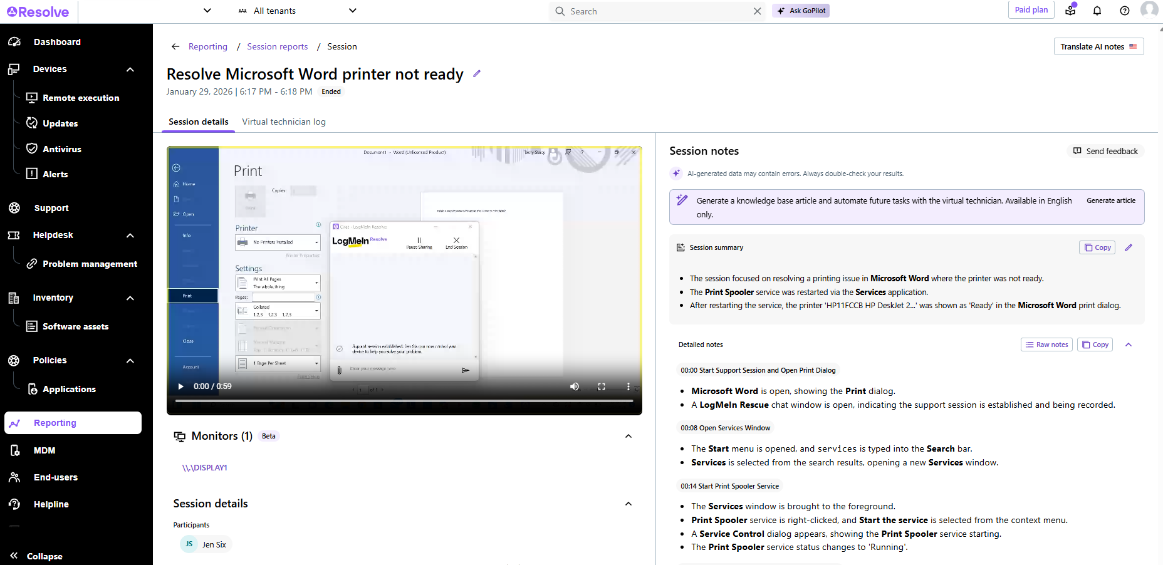Collapse the Helpdesk sidebar group
Screen dimensions: 1163x565
point(130,236)
